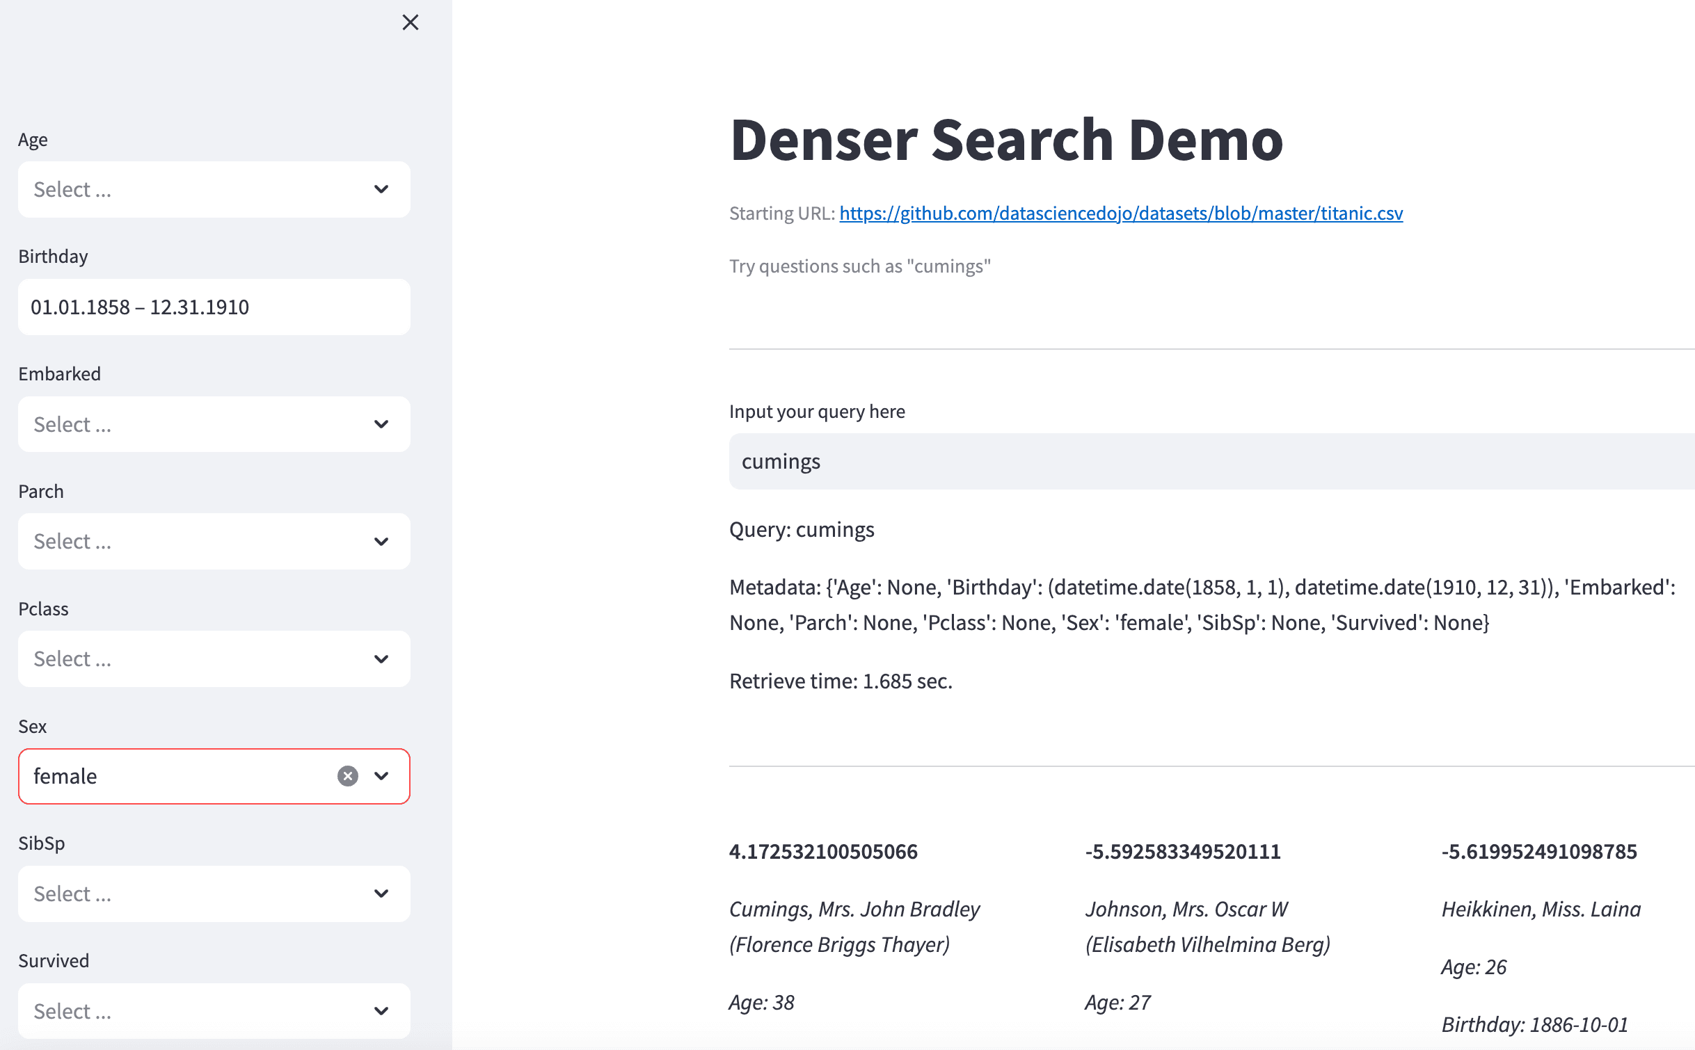Click the Survived Select placeholder text
The image size is (1695, 1050).
(72, 1011)
